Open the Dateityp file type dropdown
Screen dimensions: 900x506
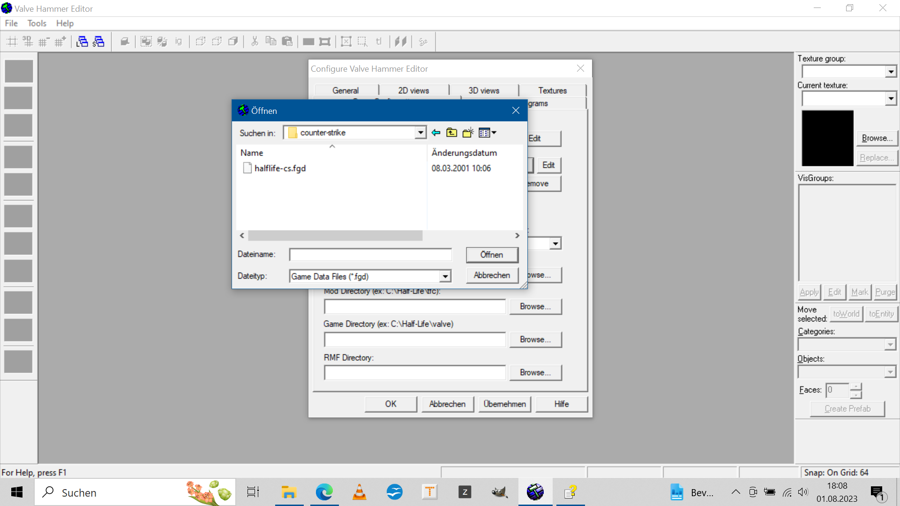pyautogui.click(x=445, y=276)
